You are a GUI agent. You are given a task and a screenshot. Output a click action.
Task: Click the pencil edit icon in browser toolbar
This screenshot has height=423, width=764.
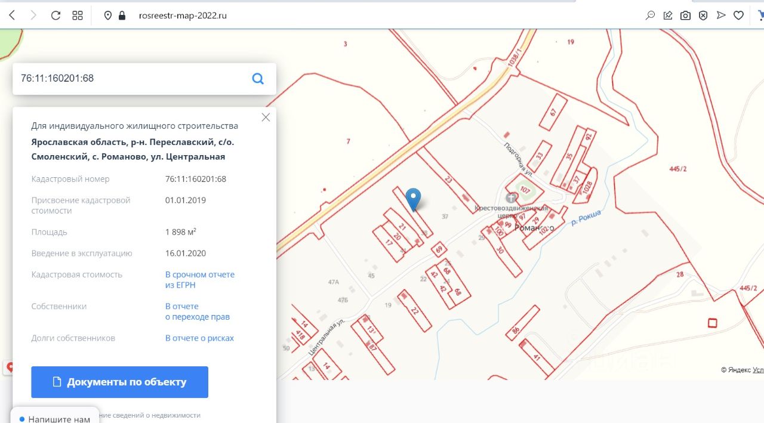tap(668, 16)
